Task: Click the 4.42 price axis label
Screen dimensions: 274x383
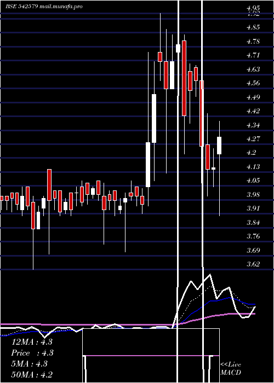Action: coord(253,111)
